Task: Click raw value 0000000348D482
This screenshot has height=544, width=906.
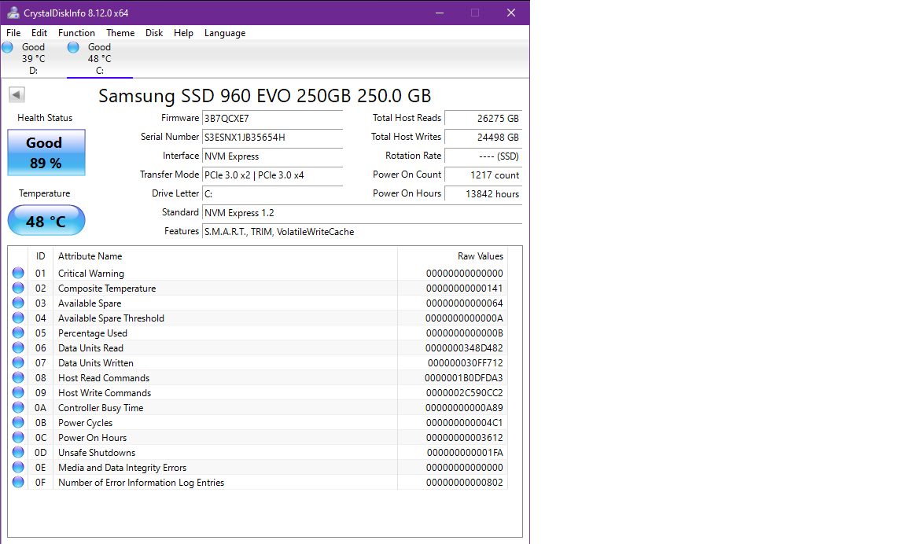Action: pyautogui.click(x=464, y=348)
